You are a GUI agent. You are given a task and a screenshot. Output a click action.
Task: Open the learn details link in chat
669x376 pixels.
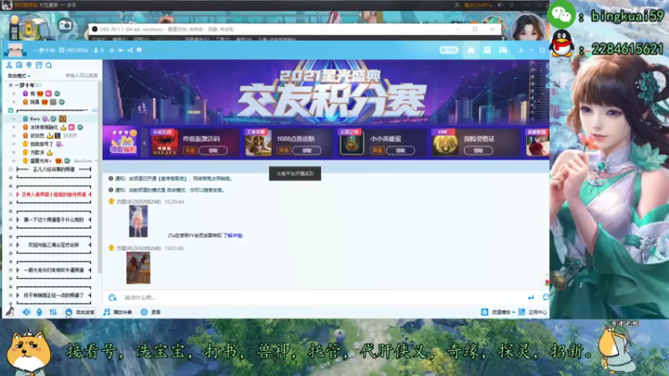[x=233, y=236]
